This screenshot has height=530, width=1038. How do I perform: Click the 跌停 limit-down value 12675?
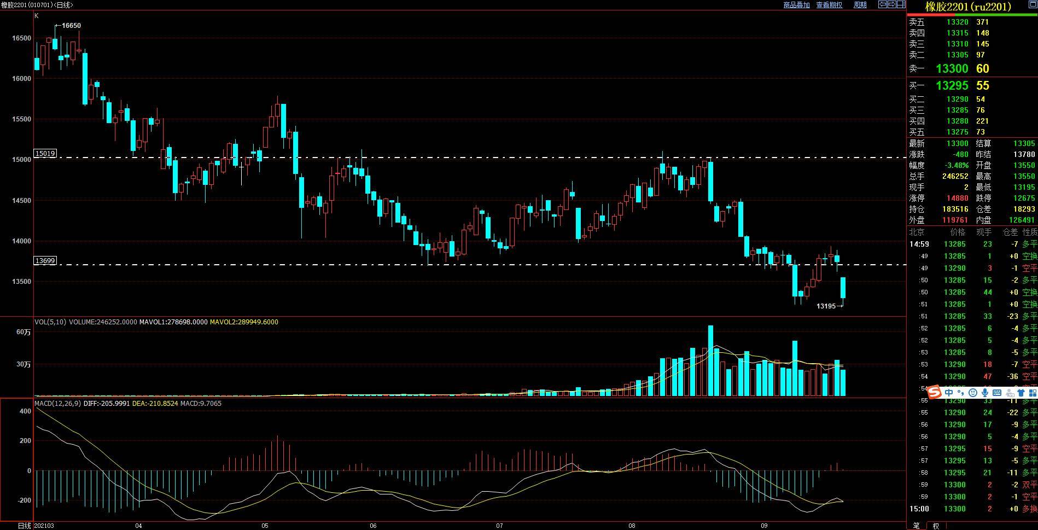tap(1024, 198)
